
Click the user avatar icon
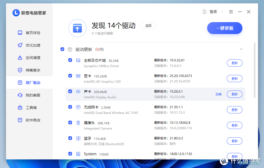204,12
